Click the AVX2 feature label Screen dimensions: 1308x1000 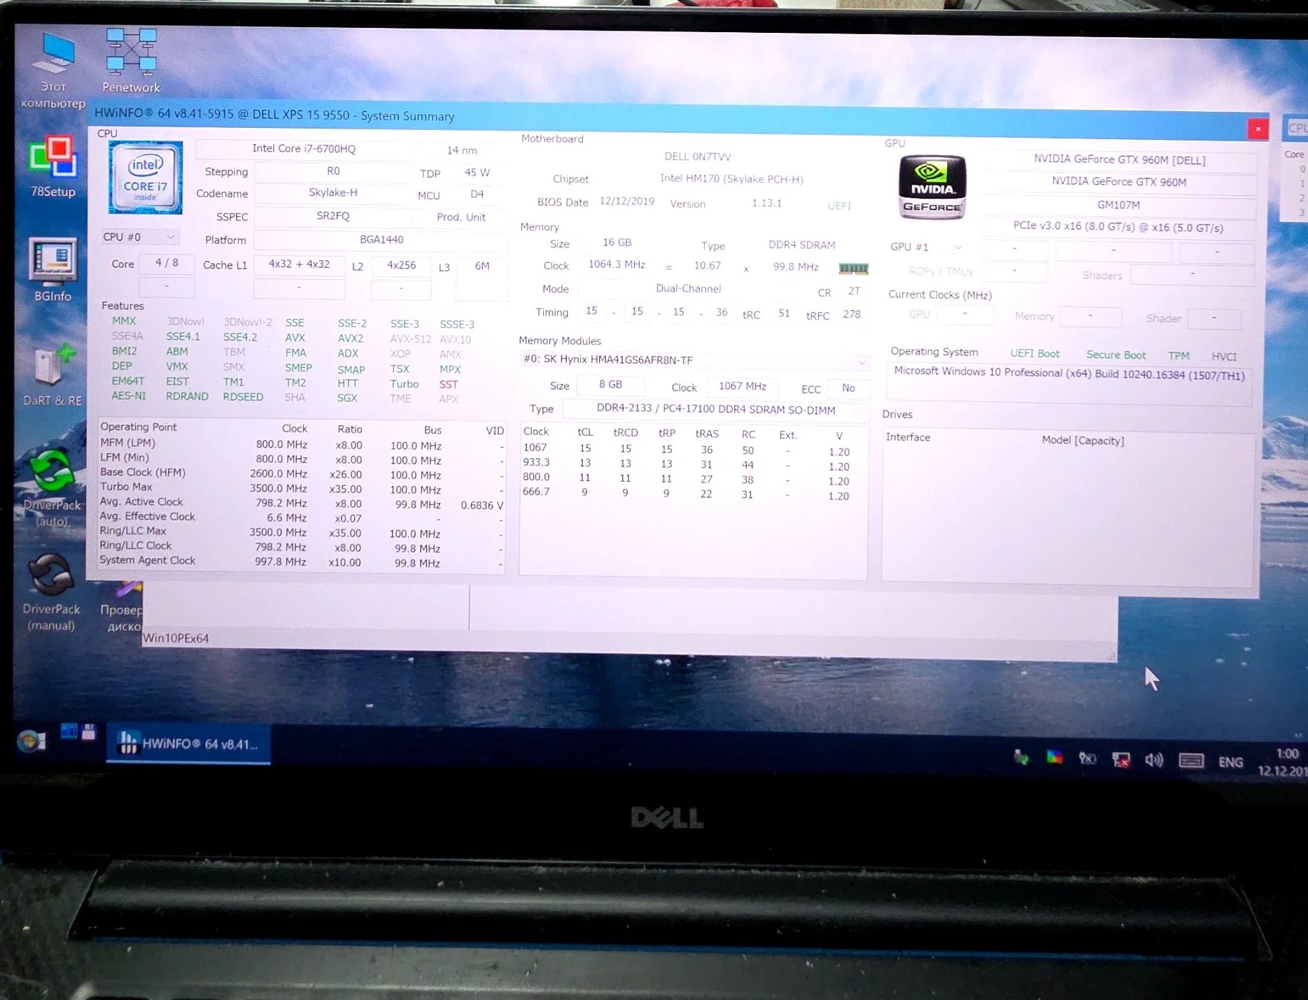coord(350,338)
